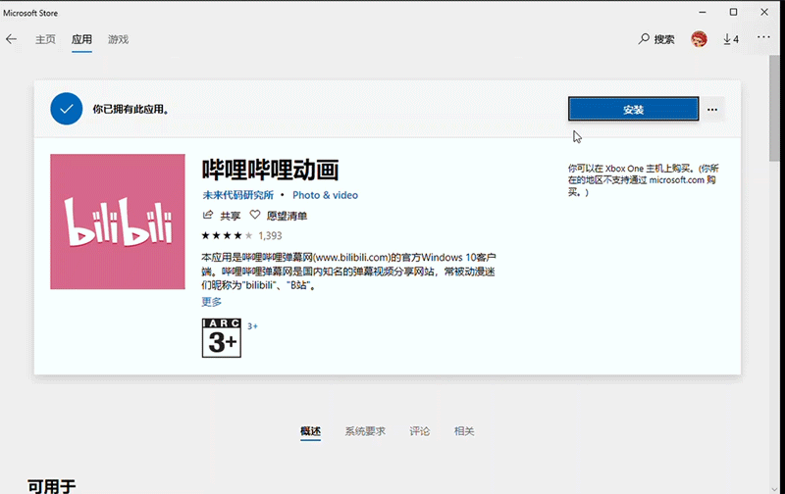Screen dimensions: 785x494
Task: Click the blue 安装 button
Action: click(x=633, y=109)
